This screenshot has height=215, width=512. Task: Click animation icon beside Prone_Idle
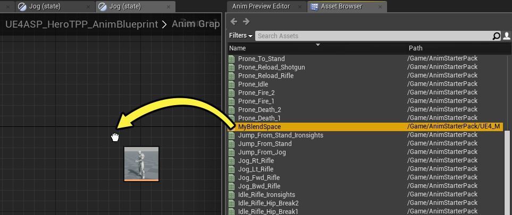(232, 84)
